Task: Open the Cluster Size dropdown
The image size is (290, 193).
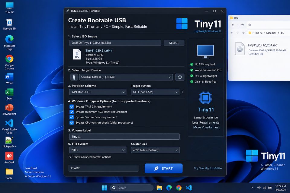Action: [155, 150]
